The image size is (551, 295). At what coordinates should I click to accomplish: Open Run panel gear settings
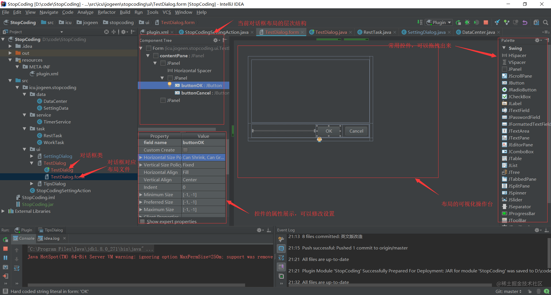(260, 230)
